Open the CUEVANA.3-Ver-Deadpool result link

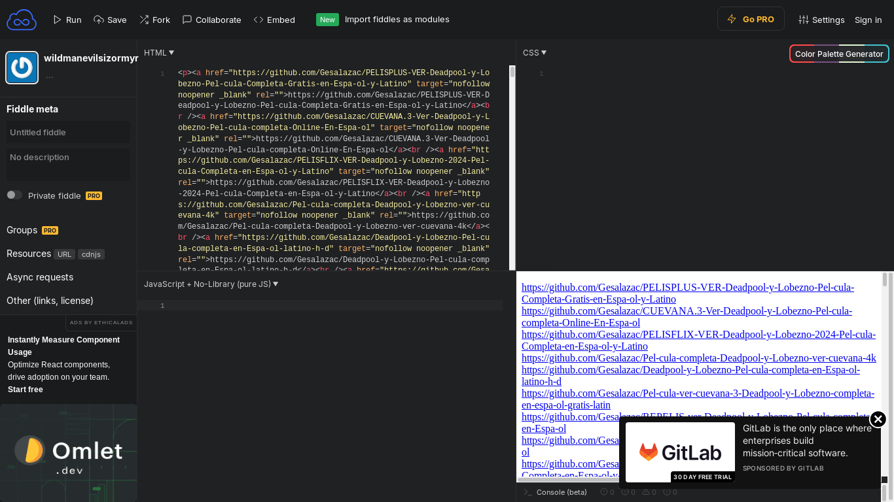coord(687,316)
